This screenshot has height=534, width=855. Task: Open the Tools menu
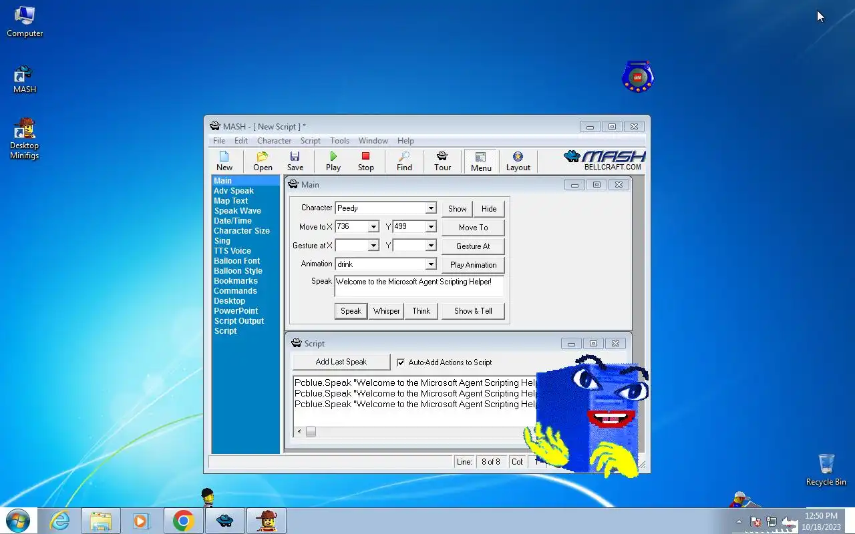point(339,141)
